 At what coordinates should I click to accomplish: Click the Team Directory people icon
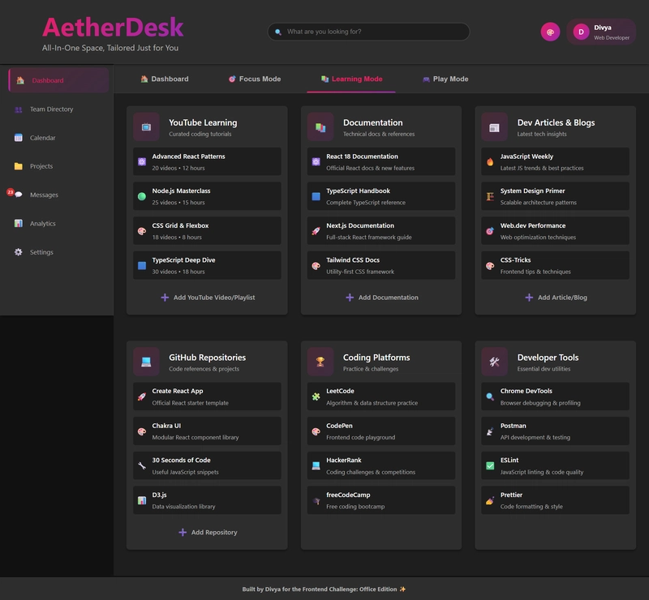19,109
